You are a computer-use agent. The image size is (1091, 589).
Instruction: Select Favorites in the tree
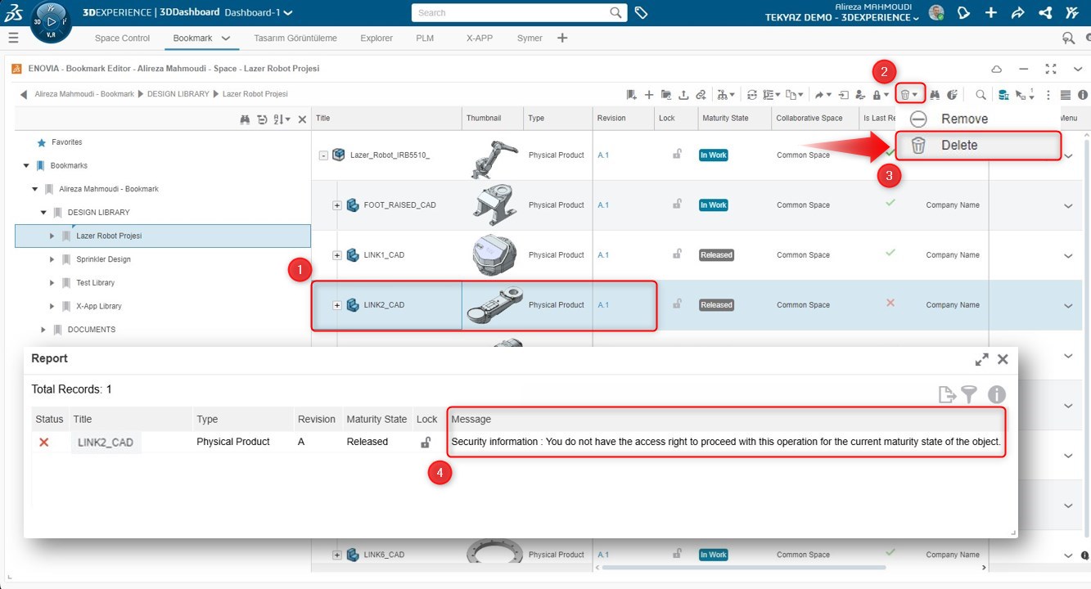67,142
